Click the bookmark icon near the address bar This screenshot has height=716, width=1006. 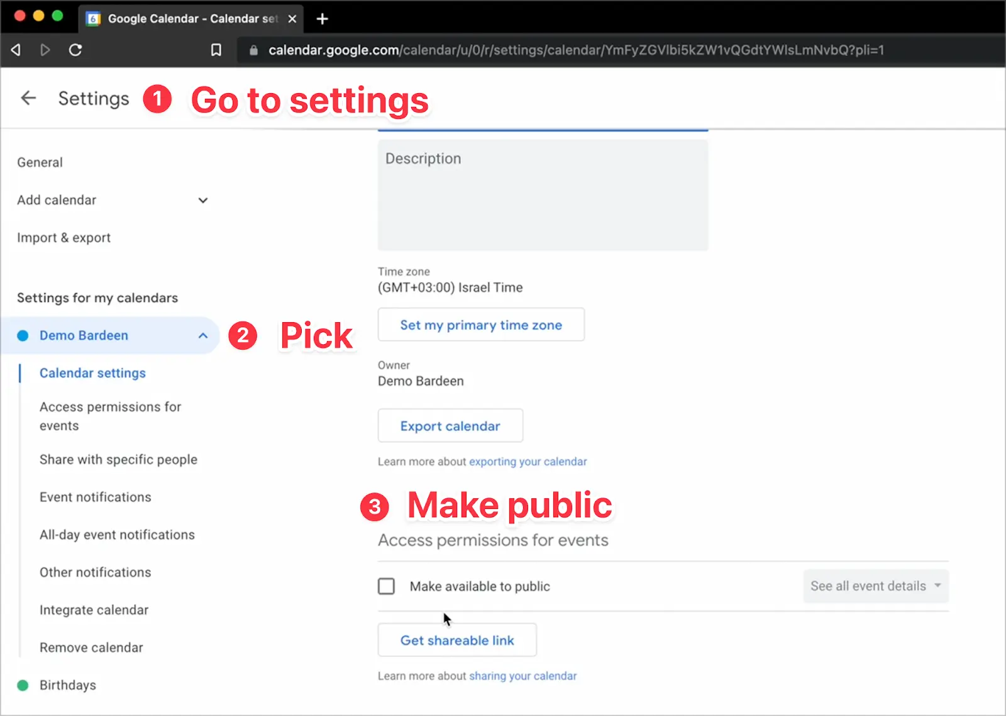coord(216,50)
